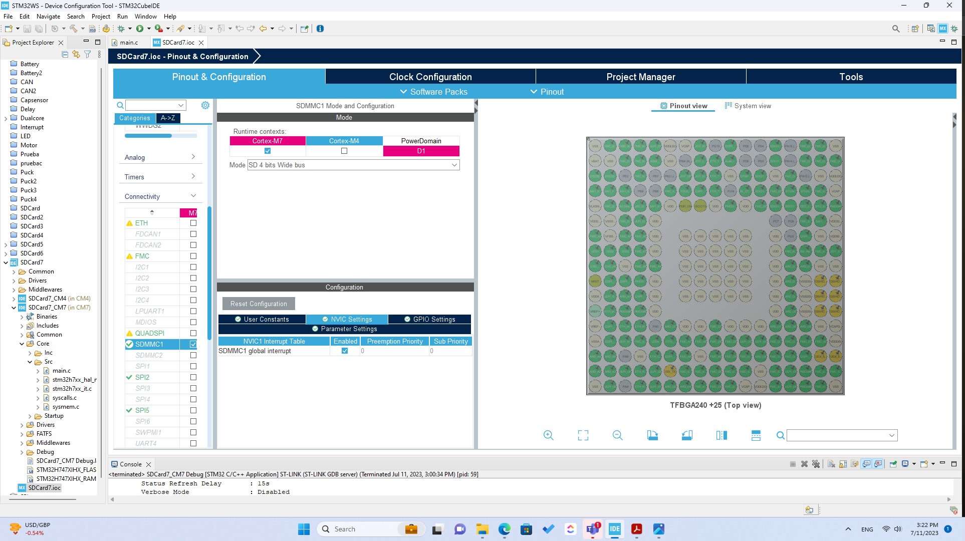The width and height of the screenshot is (965, 541).
Task: Expand the Analog category
Action: (160, 157)
